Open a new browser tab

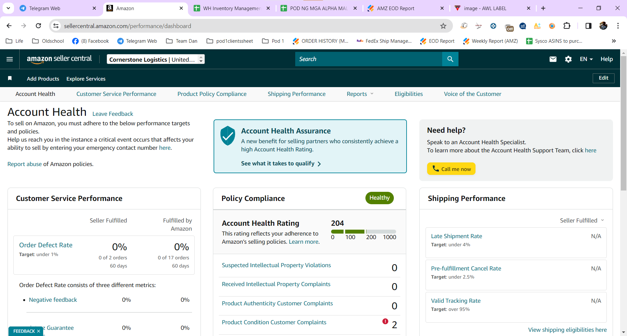tap(543, 8)
